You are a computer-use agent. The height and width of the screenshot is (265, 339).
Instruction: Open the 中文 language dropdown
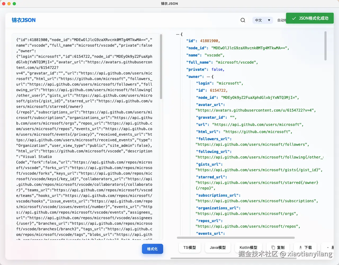pos(262,20)
